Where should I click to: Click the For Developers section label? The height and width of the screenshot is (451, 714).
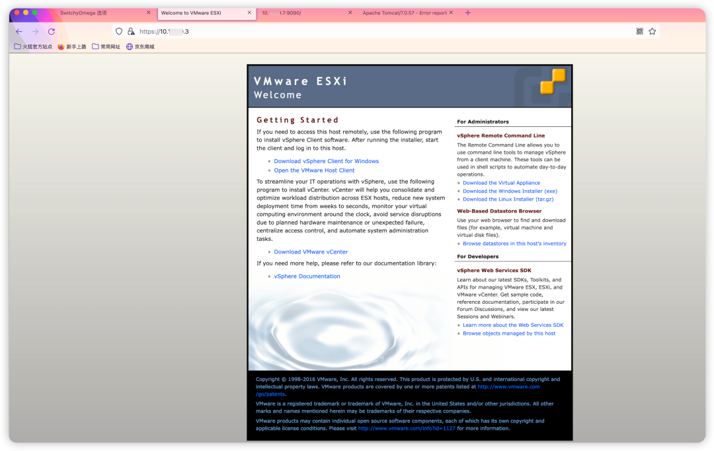tap(478, 256)
